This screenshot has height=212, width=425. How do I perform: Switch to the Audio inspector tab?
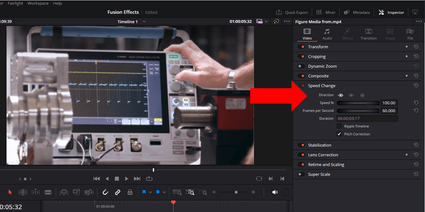pos(327,34)
